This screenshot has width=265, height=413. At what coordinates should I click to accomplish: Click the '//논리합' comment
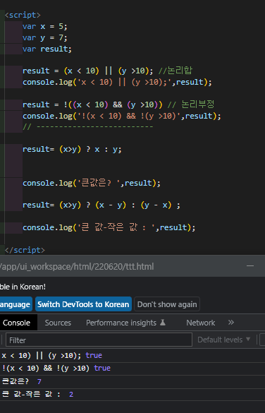(x=175, y=71)
